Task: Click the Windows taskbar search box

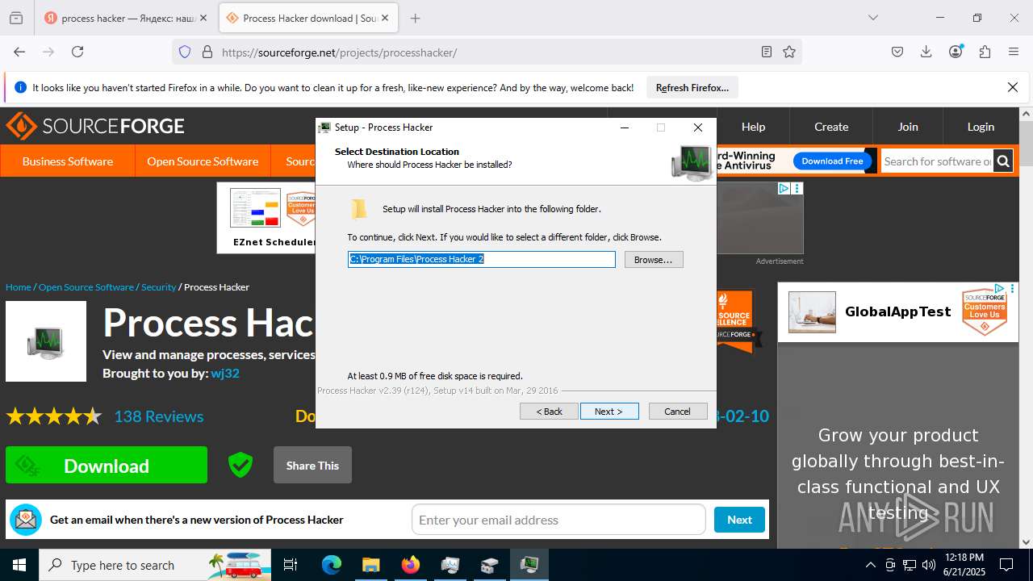Action: (x=155, y=565)
